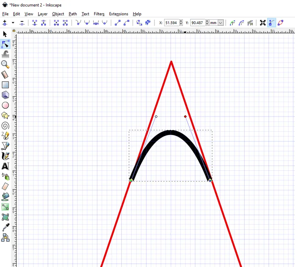Image resolution: width=295 pixels, height=267 pixels.
Task: Insert new nodes into selected segments
Action: (5, 23)
